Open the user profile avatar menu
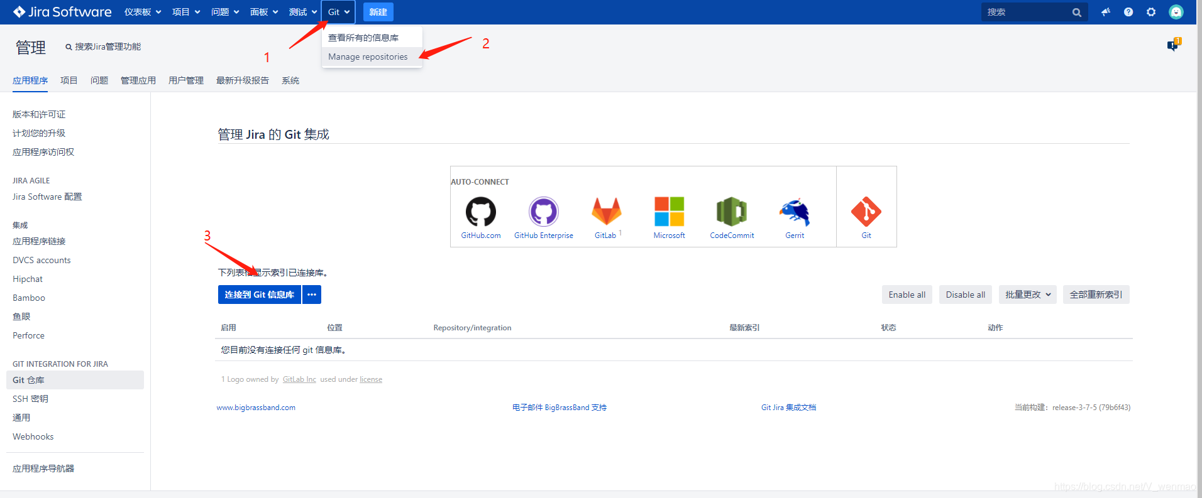The height and width of the screenshot is (498, 1202). point(1176,12)
